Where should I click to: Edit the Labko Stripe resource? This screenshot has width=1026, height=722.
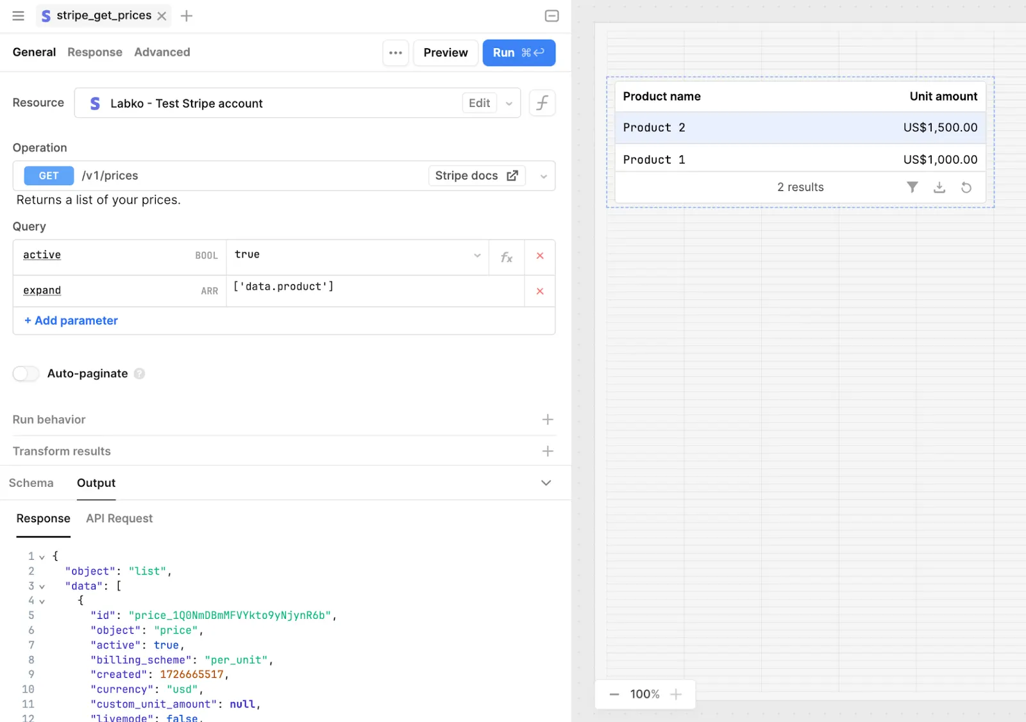pyautogui.click(x=479, y=103)
